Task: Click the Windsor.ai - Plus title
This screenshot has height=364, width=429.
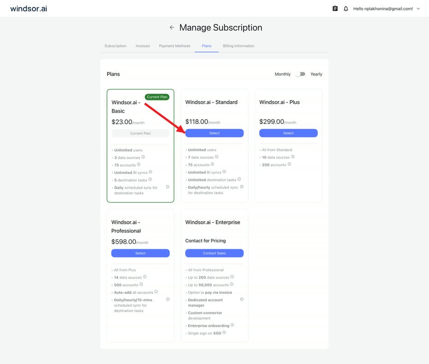Action: [280, 102]
